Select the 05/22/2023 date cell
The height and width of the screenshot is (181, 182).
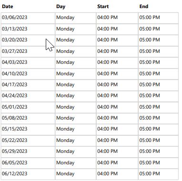pos(28,141)
